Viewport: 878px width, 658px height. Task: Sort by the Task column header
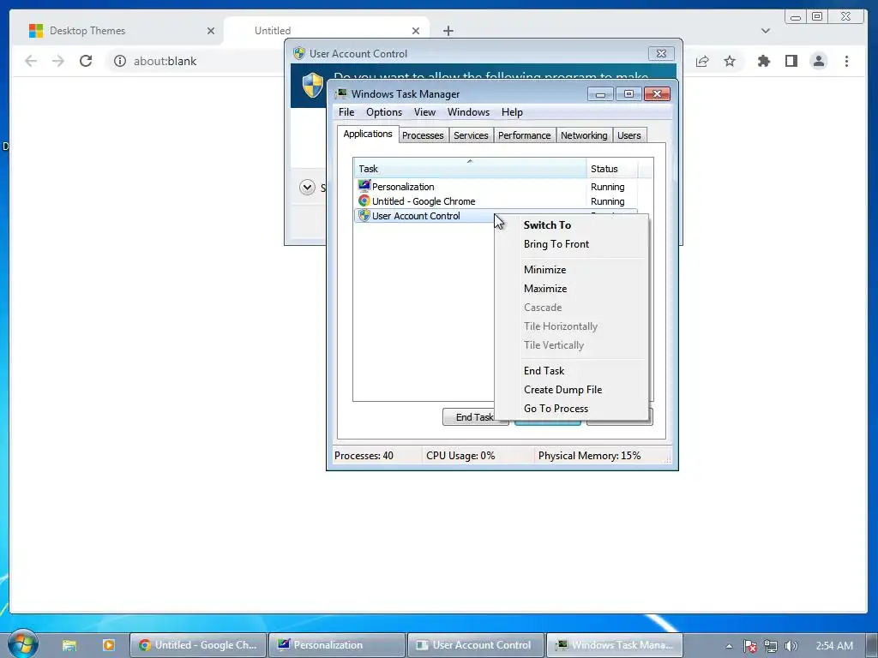coord(470,169)
